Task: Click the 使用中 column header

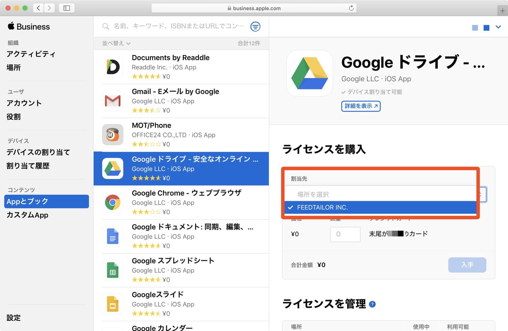Action: coord(421,327)
